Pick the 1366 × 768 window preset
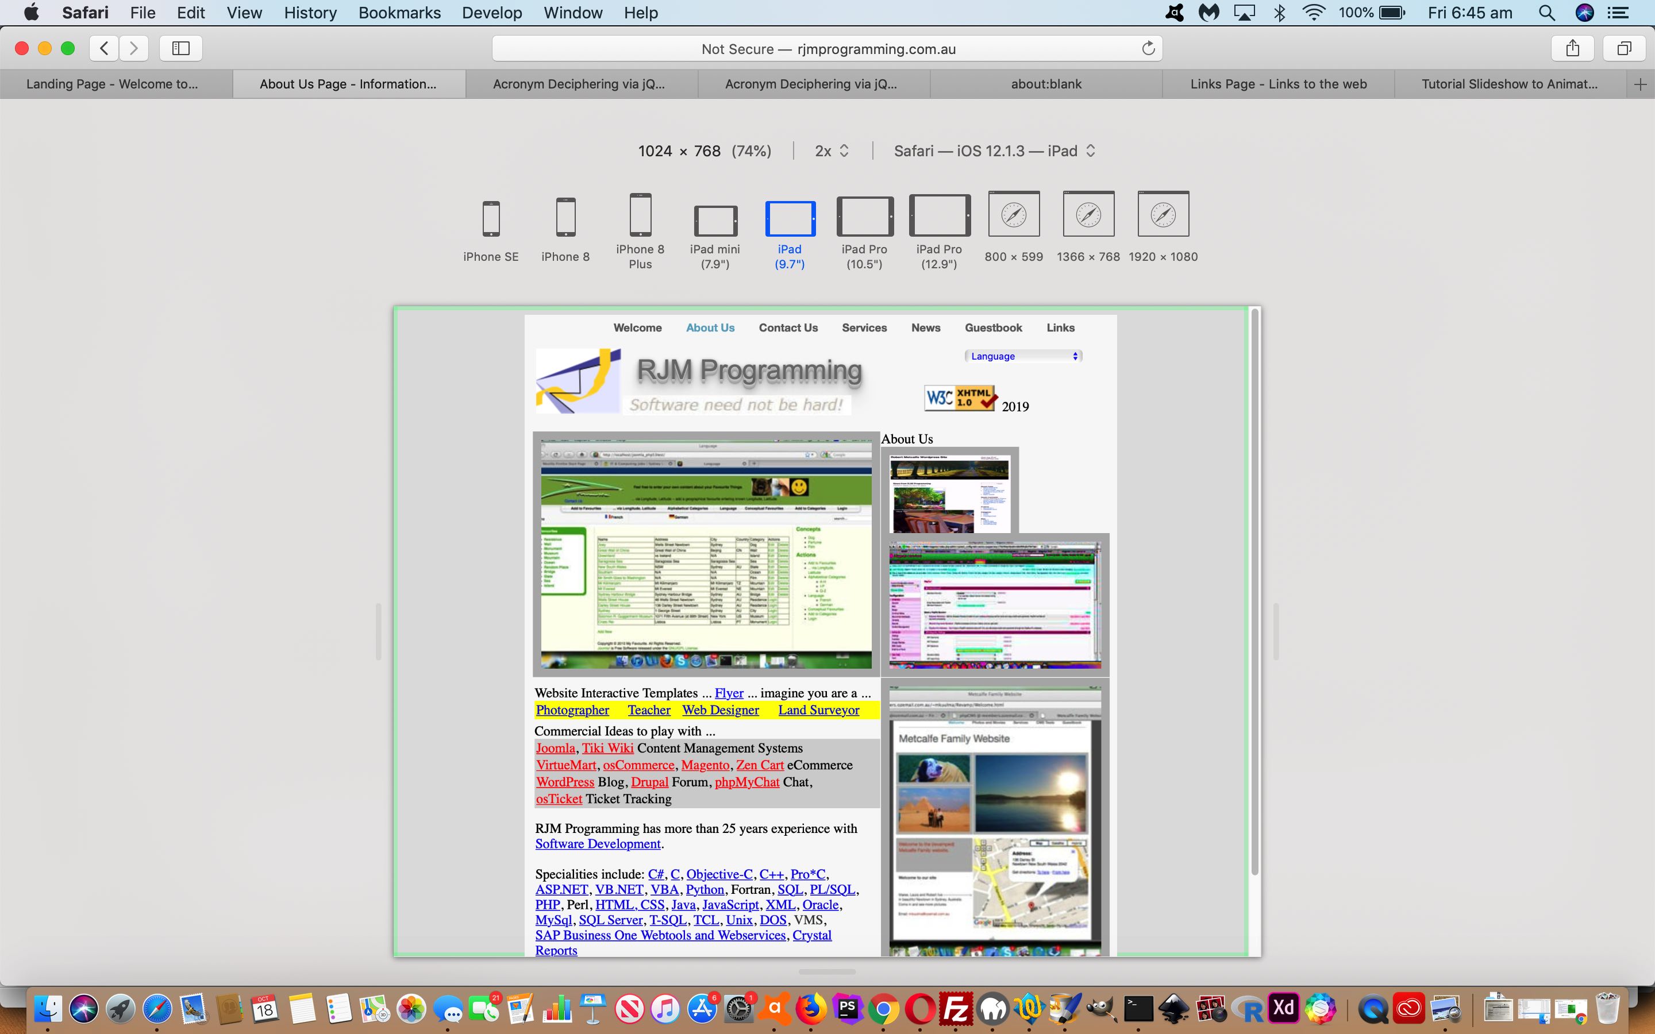 (x=1088, y=227)
